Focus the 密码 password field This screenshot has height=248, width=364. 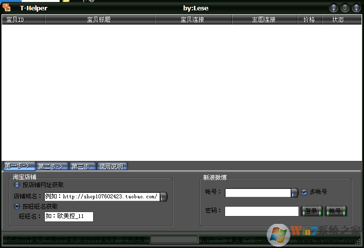click(262, 211)
